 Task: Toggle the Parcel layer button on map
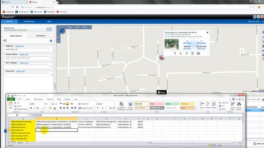(161, 92)
